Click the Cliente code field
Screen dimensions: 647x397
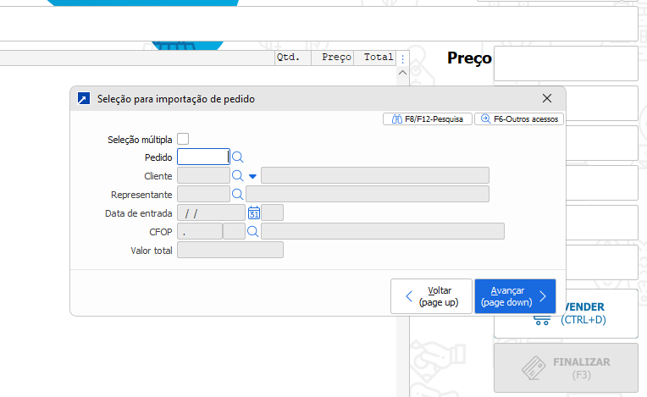(203, 175)
